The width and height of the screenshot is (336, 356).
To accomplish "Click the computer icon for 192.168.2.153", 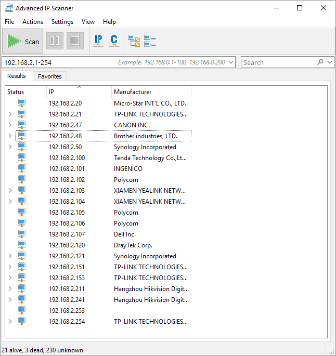I will point(22,278).
